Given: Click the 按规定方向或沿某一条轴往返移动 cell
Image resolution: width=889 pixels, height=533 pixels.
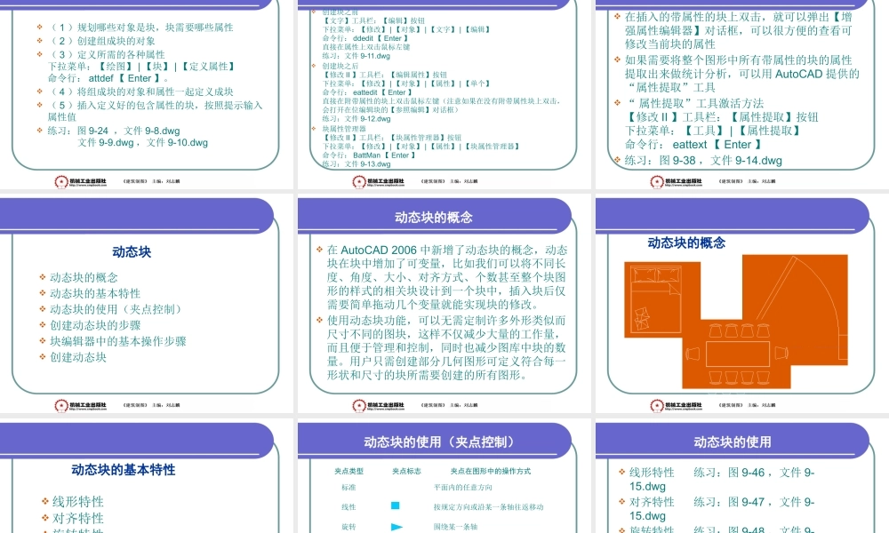Looking at the screenshot, I should tap(488, 507).
